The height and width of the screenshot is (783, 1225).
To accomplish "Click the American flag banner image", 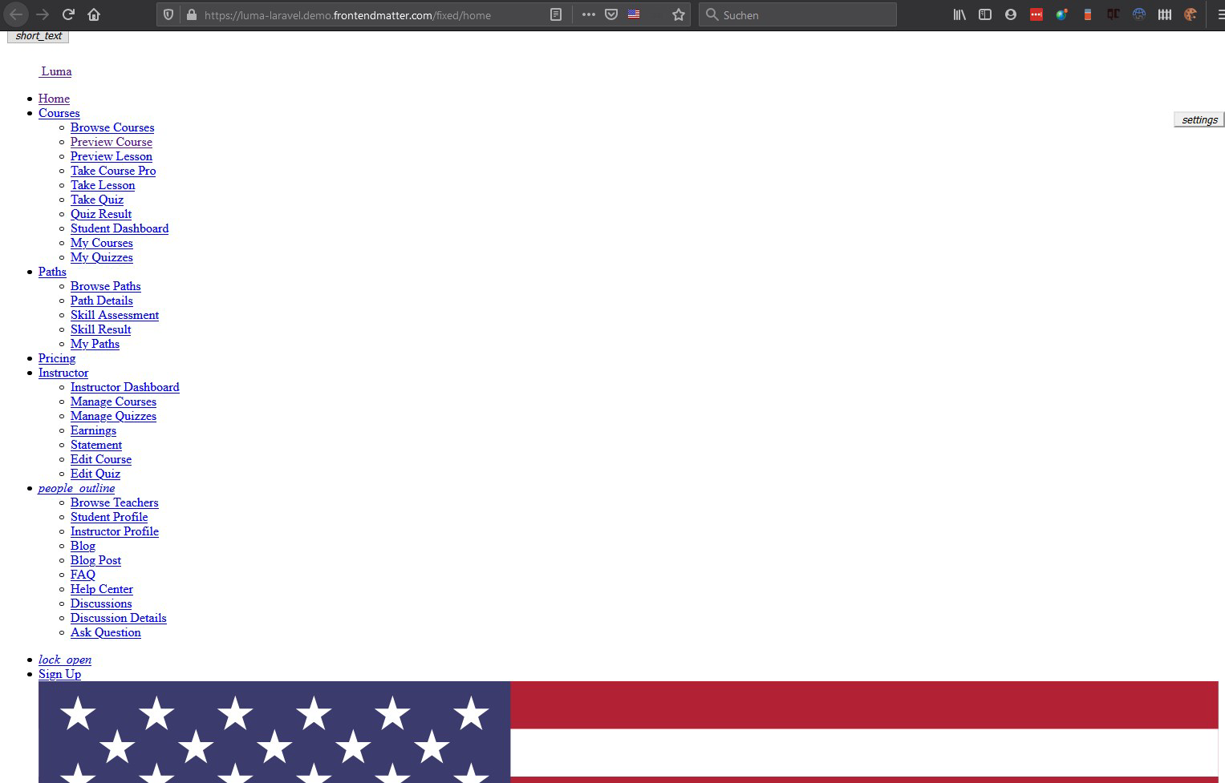I will pyautogui.click(x=628, y=732).
